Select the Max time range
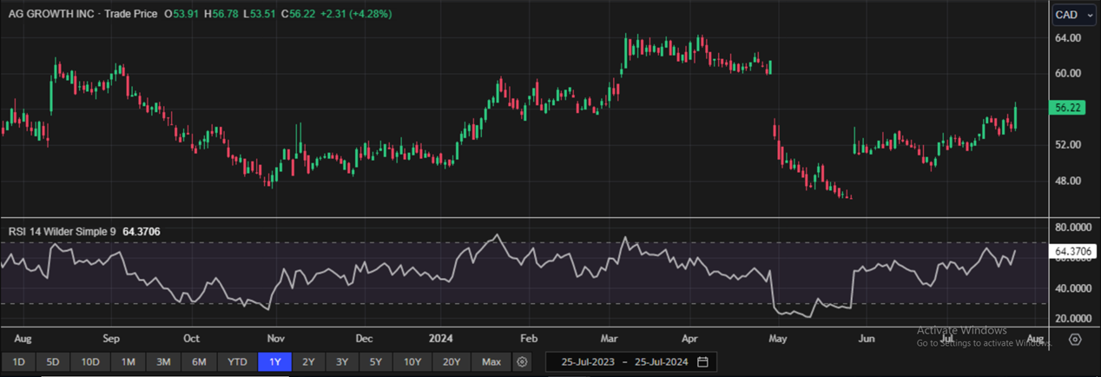The height and width of the screenshot is (377, 1101). click(x=491, y=361)
